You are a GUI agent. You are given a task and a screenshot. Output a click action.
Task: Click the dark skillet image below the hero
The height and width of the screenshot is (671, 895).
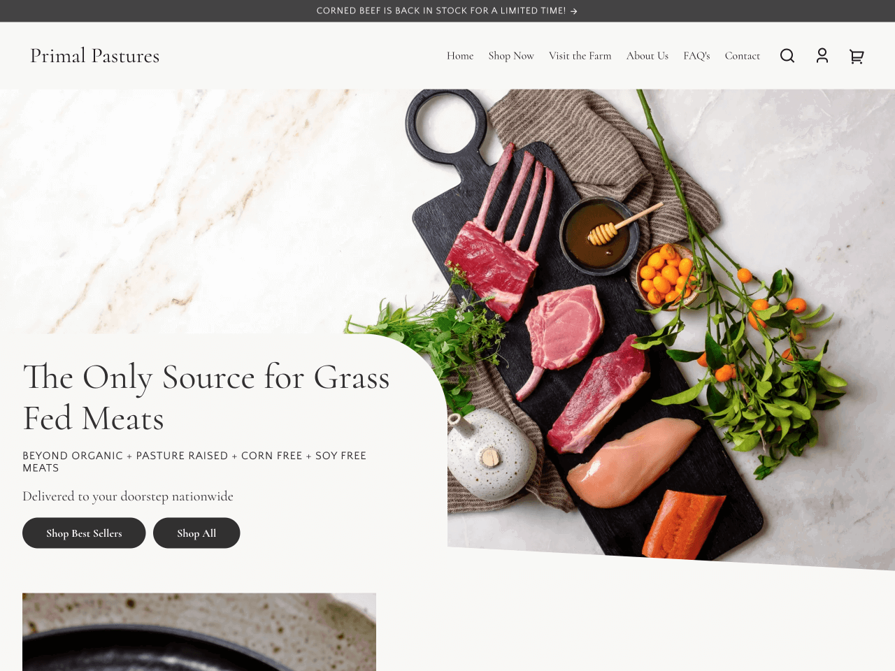pyautogui.click(x=199, y=632)
